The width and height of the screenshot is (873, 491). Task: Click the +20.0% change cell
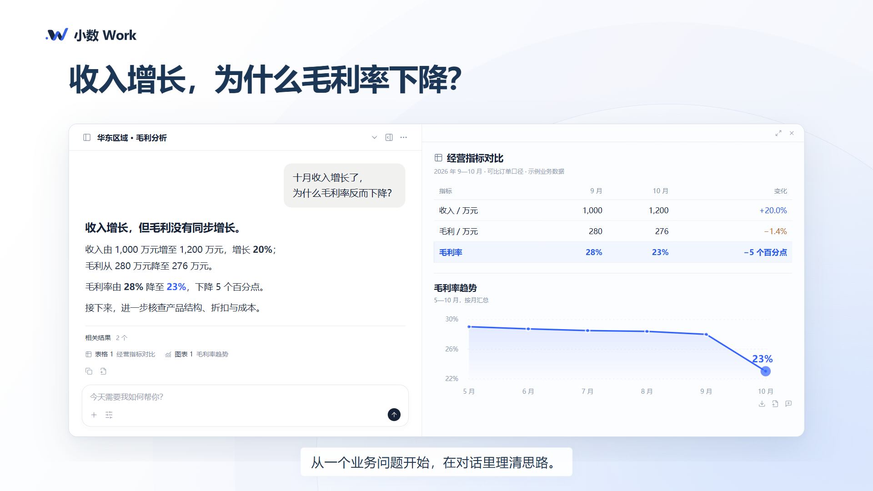[x=773, y=210]
